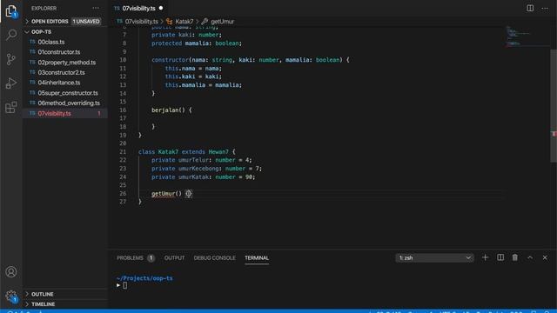Screen dimensions: 557x313
Task: Open the Source Control view
Action: 11,59
